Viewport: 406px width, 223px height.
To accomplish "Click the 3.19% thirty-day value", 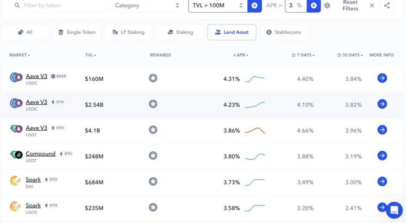I will coord(353,157).
